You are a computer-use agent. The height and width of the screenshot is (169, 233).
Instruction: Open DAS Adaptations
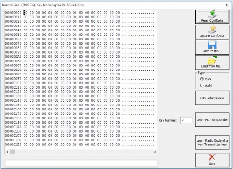[212, 98]
